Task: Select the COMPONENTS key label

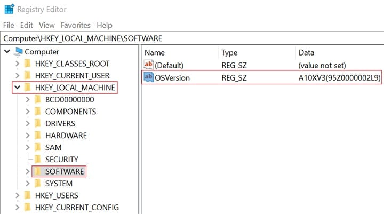Action: (70, 112)
